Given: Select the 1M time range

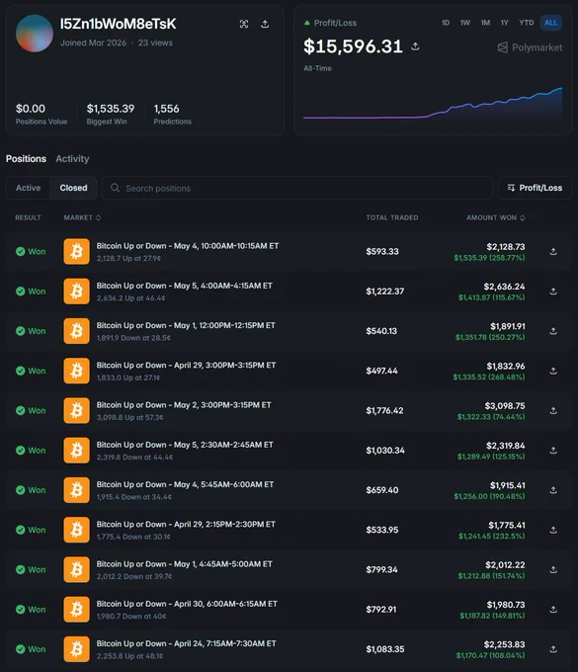Looking at the screenshot, I should [x=485, y=23].
